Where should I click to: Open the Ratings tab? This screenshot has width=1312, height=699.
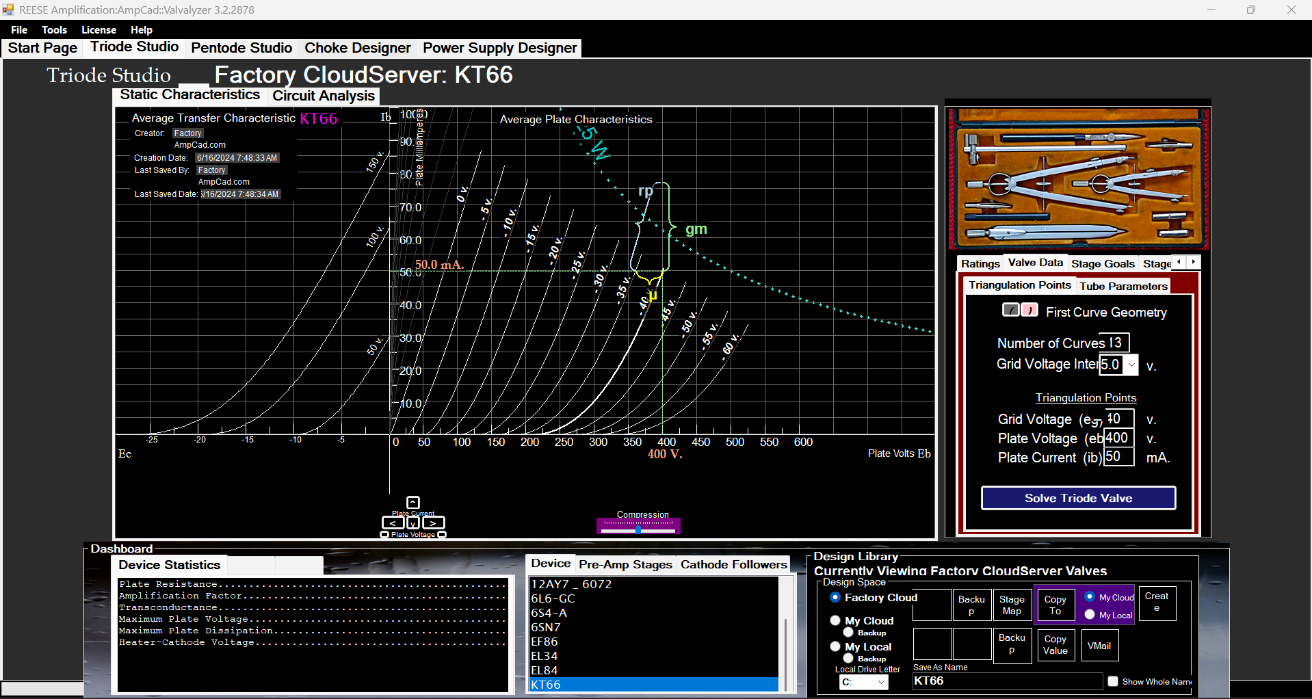[980, 264]
